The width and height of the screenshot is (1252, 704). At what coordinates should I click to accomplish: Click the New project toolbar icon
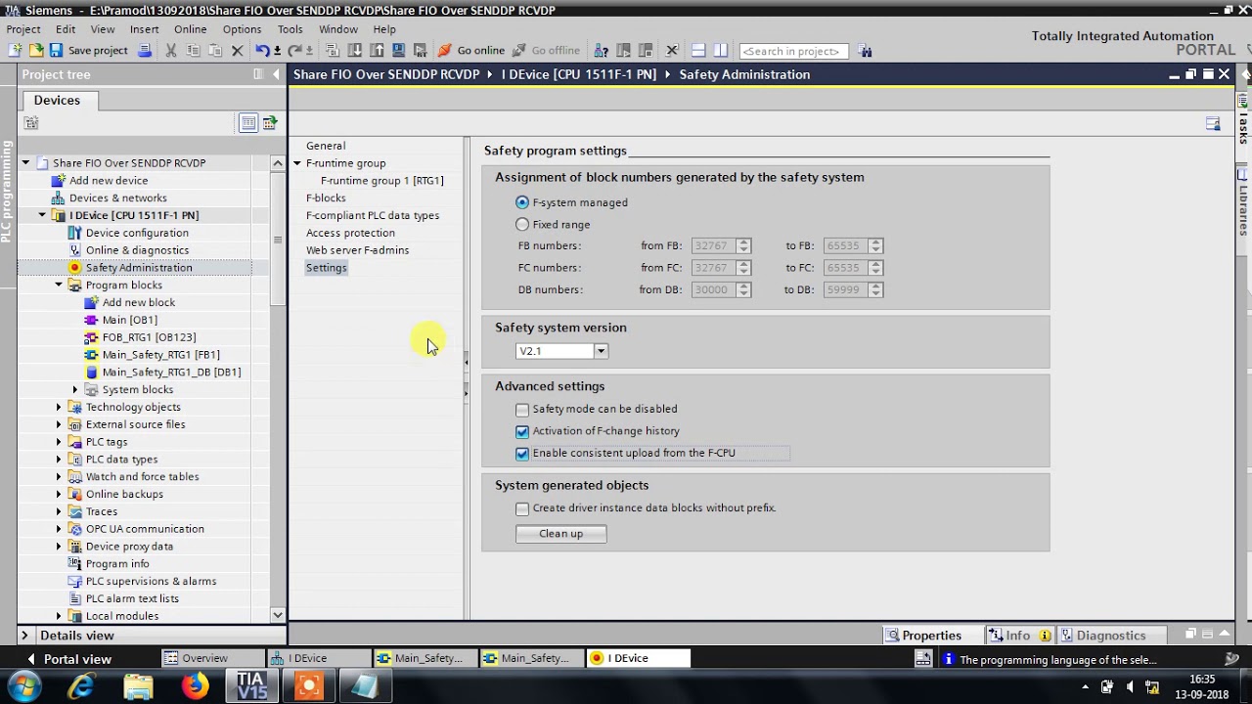[15, 51]
